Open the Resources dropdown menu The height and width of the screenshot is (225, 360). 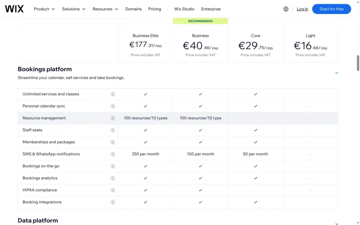coord(105,9)
